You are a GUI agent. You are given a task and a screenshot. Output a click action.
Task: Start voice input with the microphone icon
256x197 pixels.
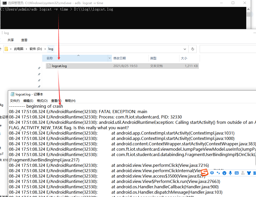pos(230,173)
